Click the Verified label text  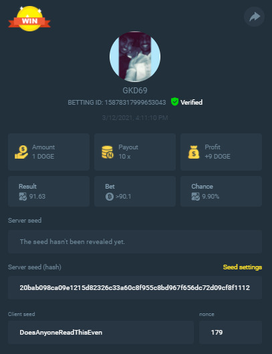tap(191, 102)
